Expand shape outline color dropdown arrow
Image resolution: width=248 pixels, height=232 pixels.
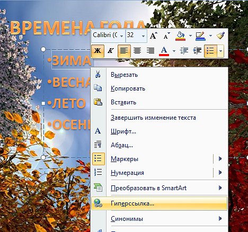point(210,35)
